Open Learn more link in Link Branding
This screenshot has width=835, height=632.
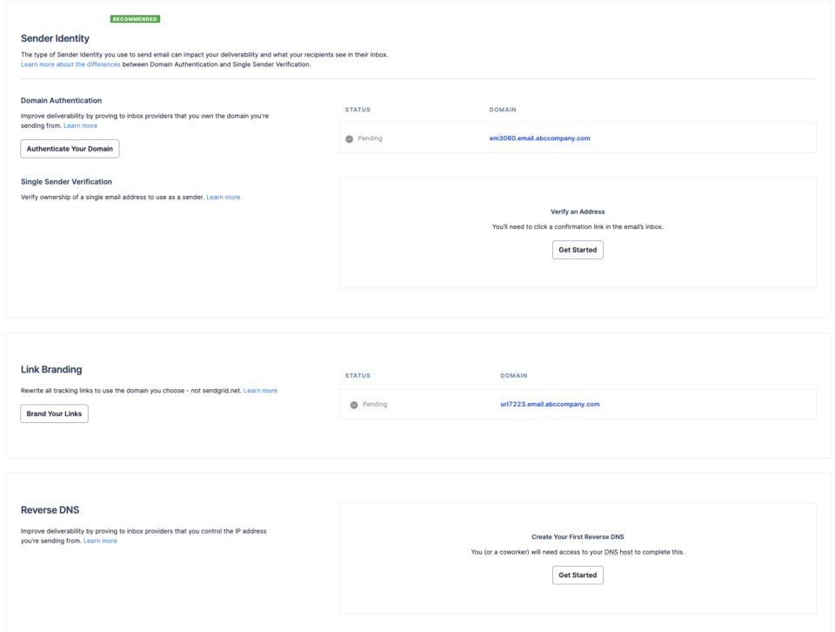[260, 391]
